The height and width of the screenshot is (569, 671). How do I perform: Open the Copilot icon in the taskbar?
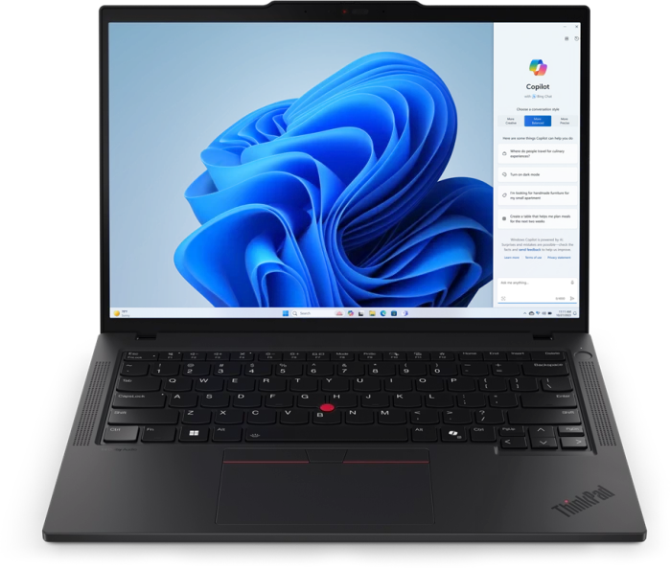pos(351,313)
